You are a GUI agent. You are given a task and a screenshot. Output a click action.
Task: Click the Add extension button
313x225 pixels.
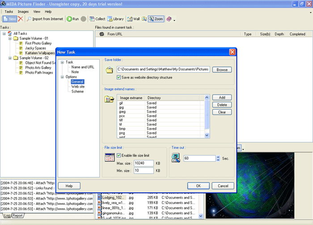[222, 97]
